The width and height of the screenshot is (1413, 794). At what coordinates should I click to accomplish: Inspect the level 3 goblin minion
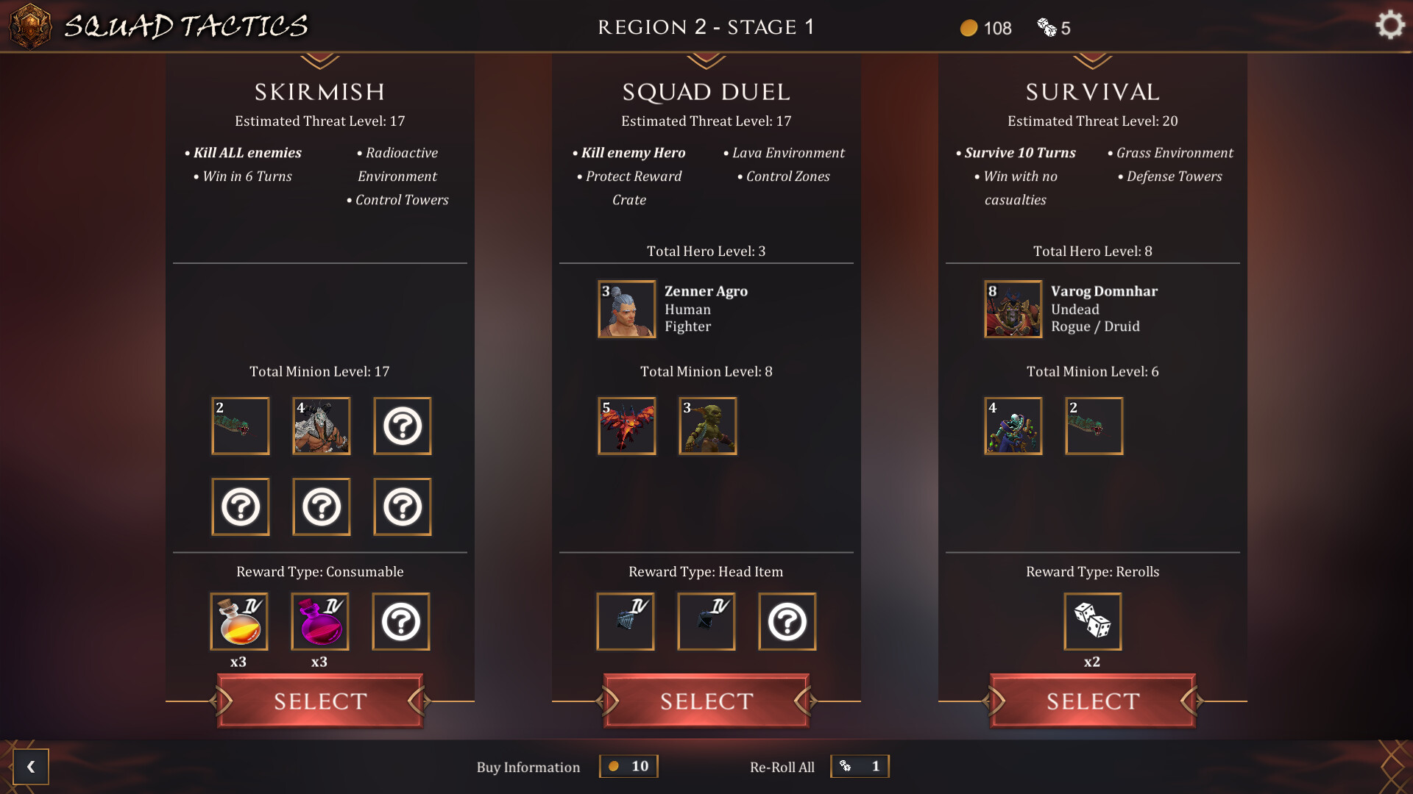pyautogui.click(x=708, y=426)
